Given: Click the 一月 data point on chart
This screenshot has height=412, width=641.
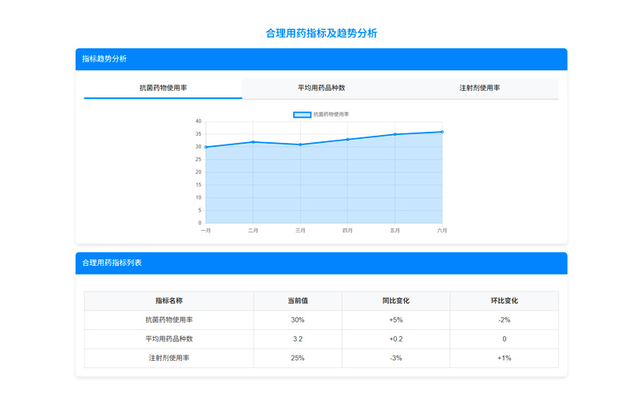Looking at the screenshot, I should (x=206, y=147).
